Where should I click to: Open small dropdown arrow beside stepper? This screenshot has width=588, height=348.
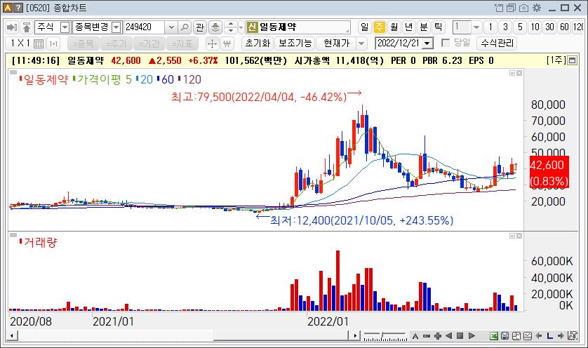pyautogui.click(x=241, y=27)
